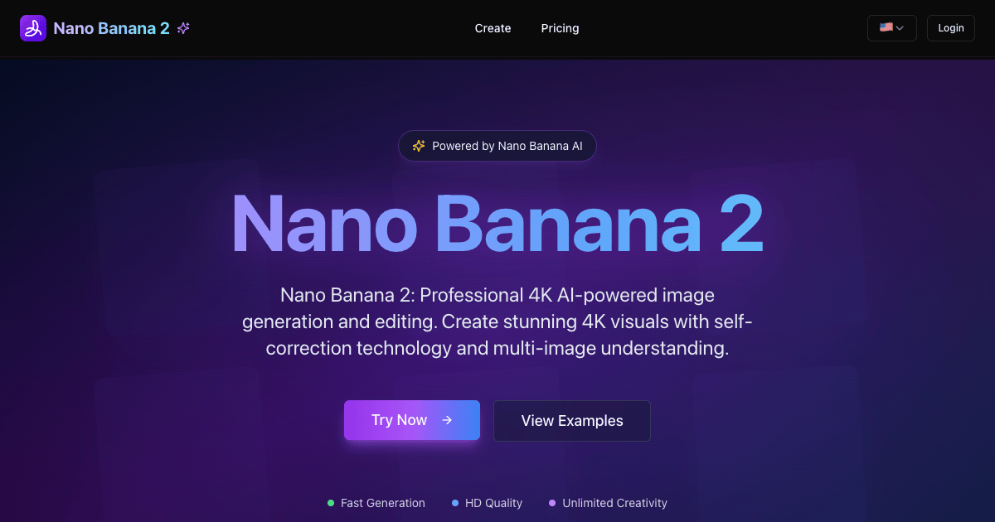Click the sparkles icon beside the header title
The height and width of the screenshot is (522, 995).
tap(182, 27)
